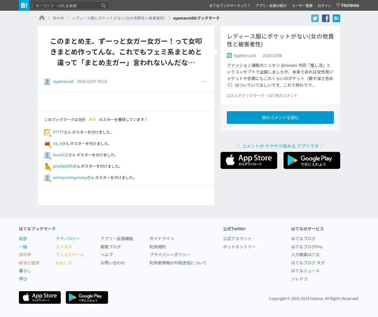Open footer 公式アカウント link
The width and height of the screenshot is (378, 317).
[x=238, y=239]
